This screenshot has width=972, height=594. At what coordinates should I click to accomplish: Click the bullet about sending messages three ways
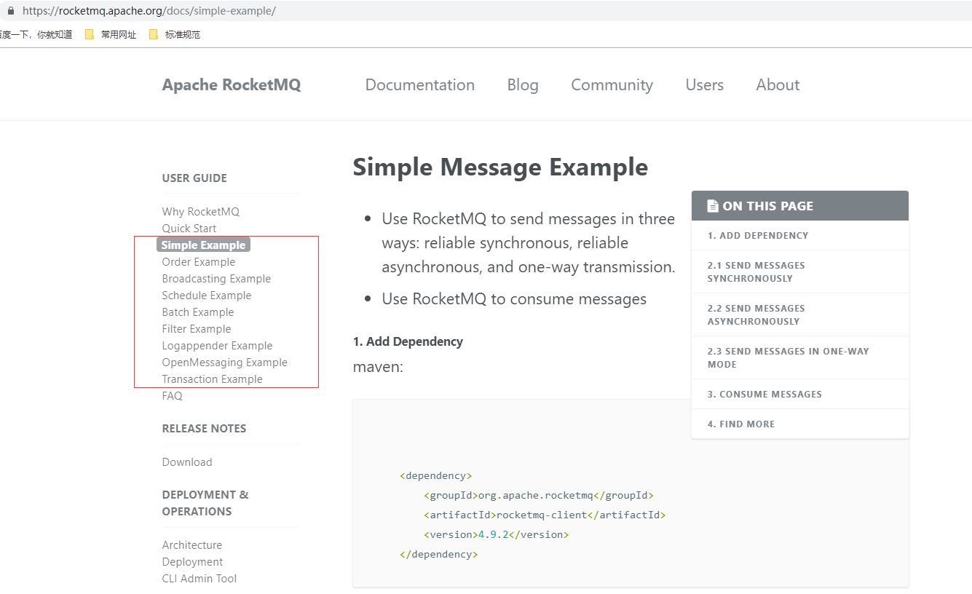click(x=529, y=243)
